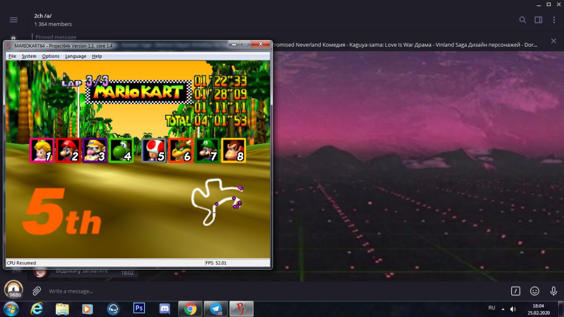Toggle the Telegram side panel icon

tap(538, 20)
